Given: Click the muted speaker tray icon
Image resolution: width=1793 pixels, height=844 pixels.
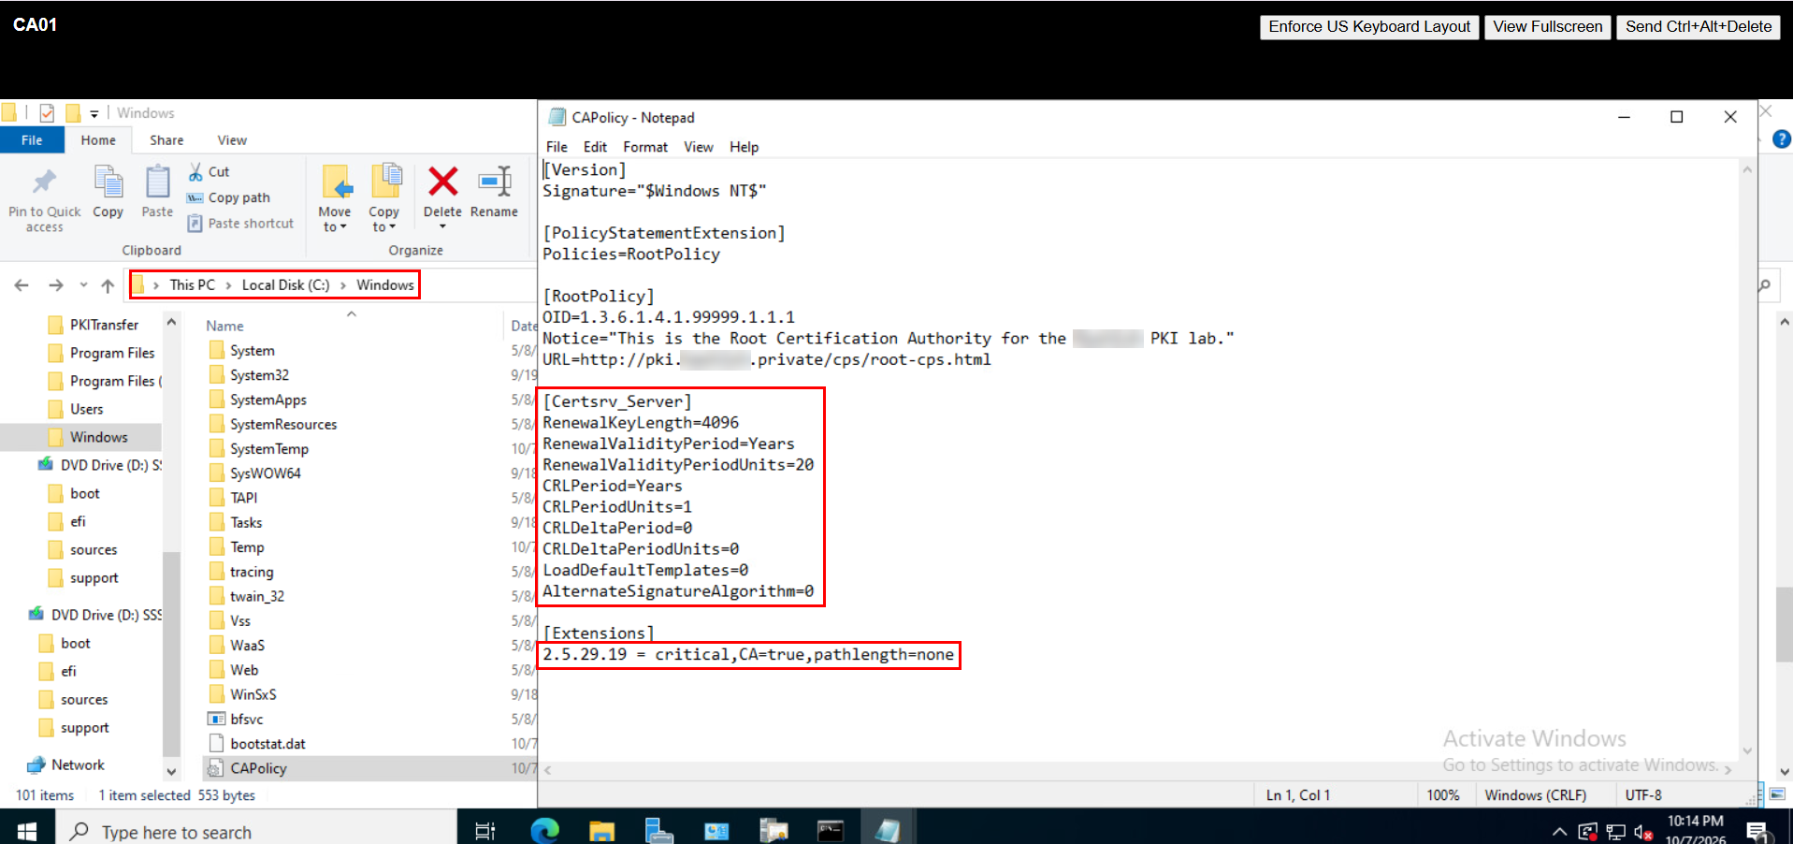Looking at the screenshot, I should click(1643, 831).
